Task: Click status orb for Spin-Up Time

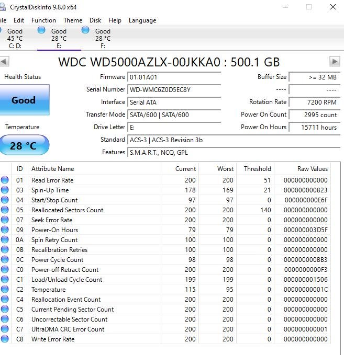Action: pos(5,190)
